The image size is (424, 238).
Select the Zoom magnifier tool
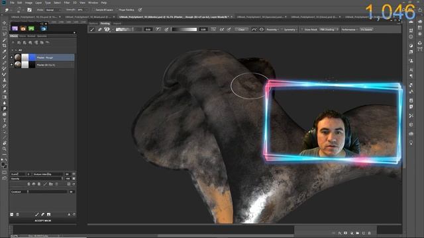point(5,149)
